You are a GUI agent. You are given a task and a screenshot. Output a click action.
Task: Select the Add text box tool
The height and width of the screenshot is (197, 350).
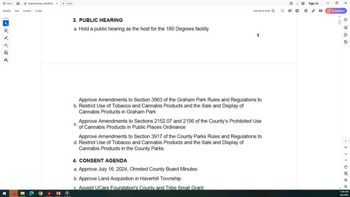[x=6, y=53]
